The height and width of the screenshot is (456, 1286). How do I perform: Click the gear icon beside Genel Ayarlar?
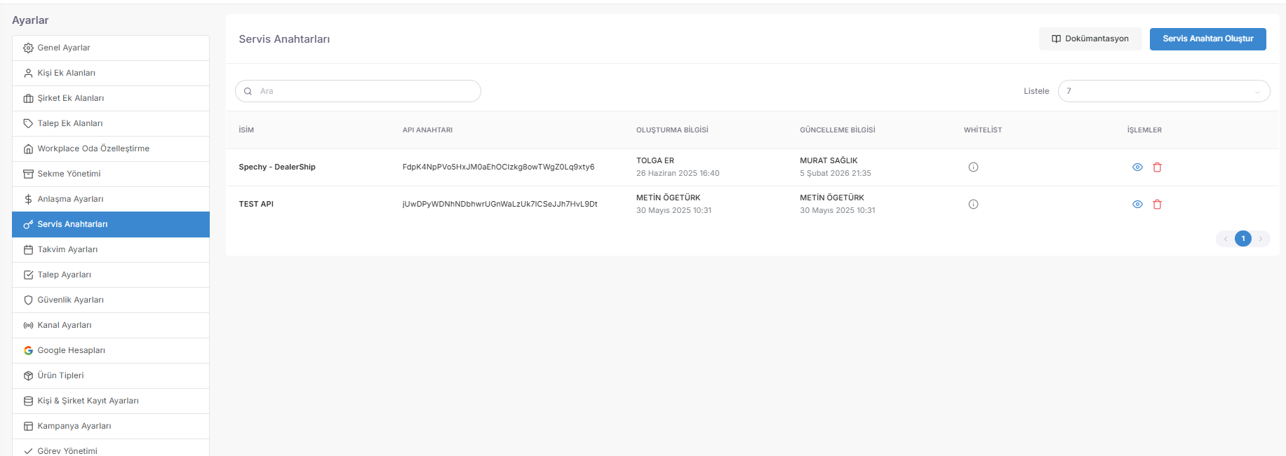click(x=28, y=48)
